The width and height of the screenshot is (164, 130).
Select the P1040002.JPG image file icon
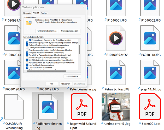point(150,8)
